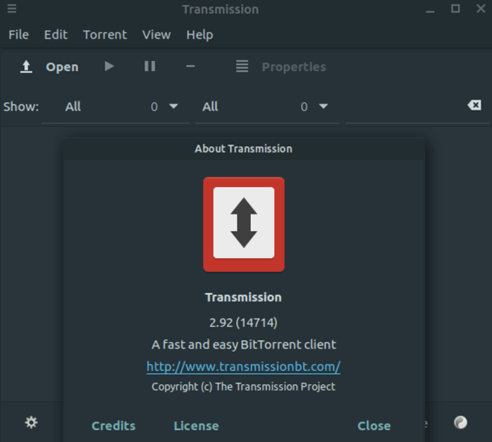The image size is (492, 442).
Task: Show the Credits in About dialog
Action: tap(114, 426)
